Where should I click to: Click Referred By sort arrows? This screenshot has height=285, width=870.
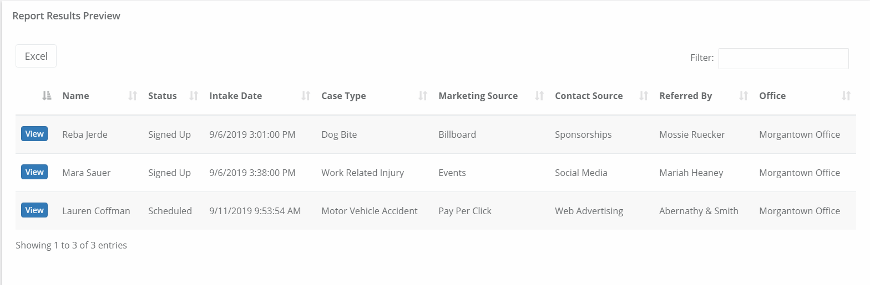coord(743,96)
